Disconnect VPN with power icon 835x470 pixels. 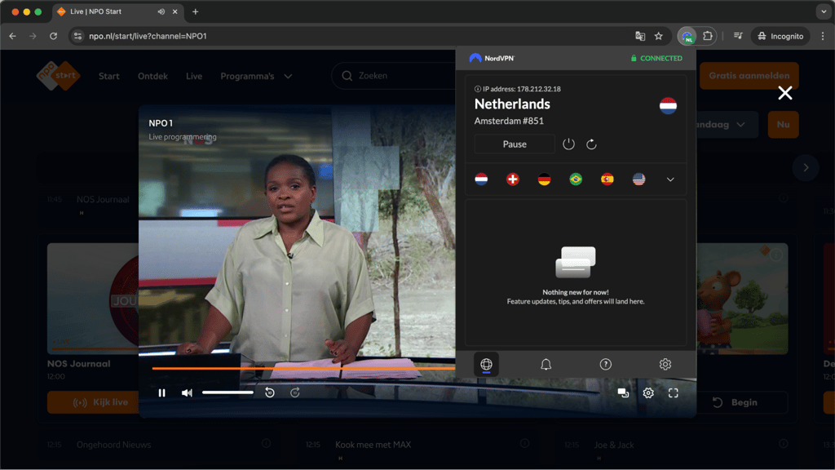coord(568,144)
